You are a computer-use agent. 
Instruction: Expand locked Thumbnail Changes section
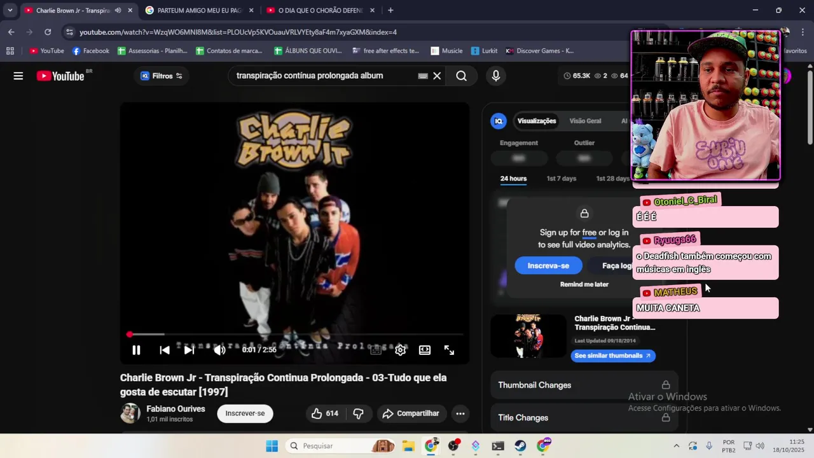click(584, 385)
